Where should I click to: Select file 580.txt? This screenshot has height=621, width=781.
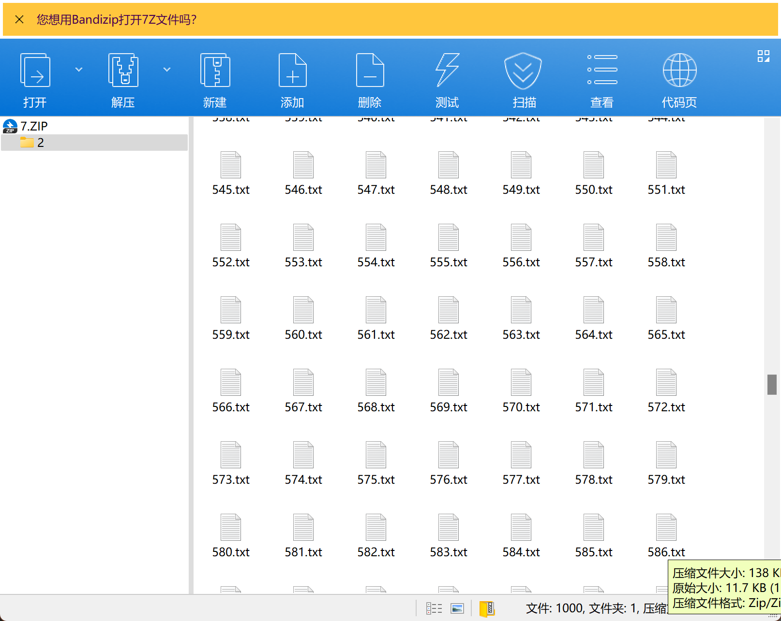click(x=231, y=536)
